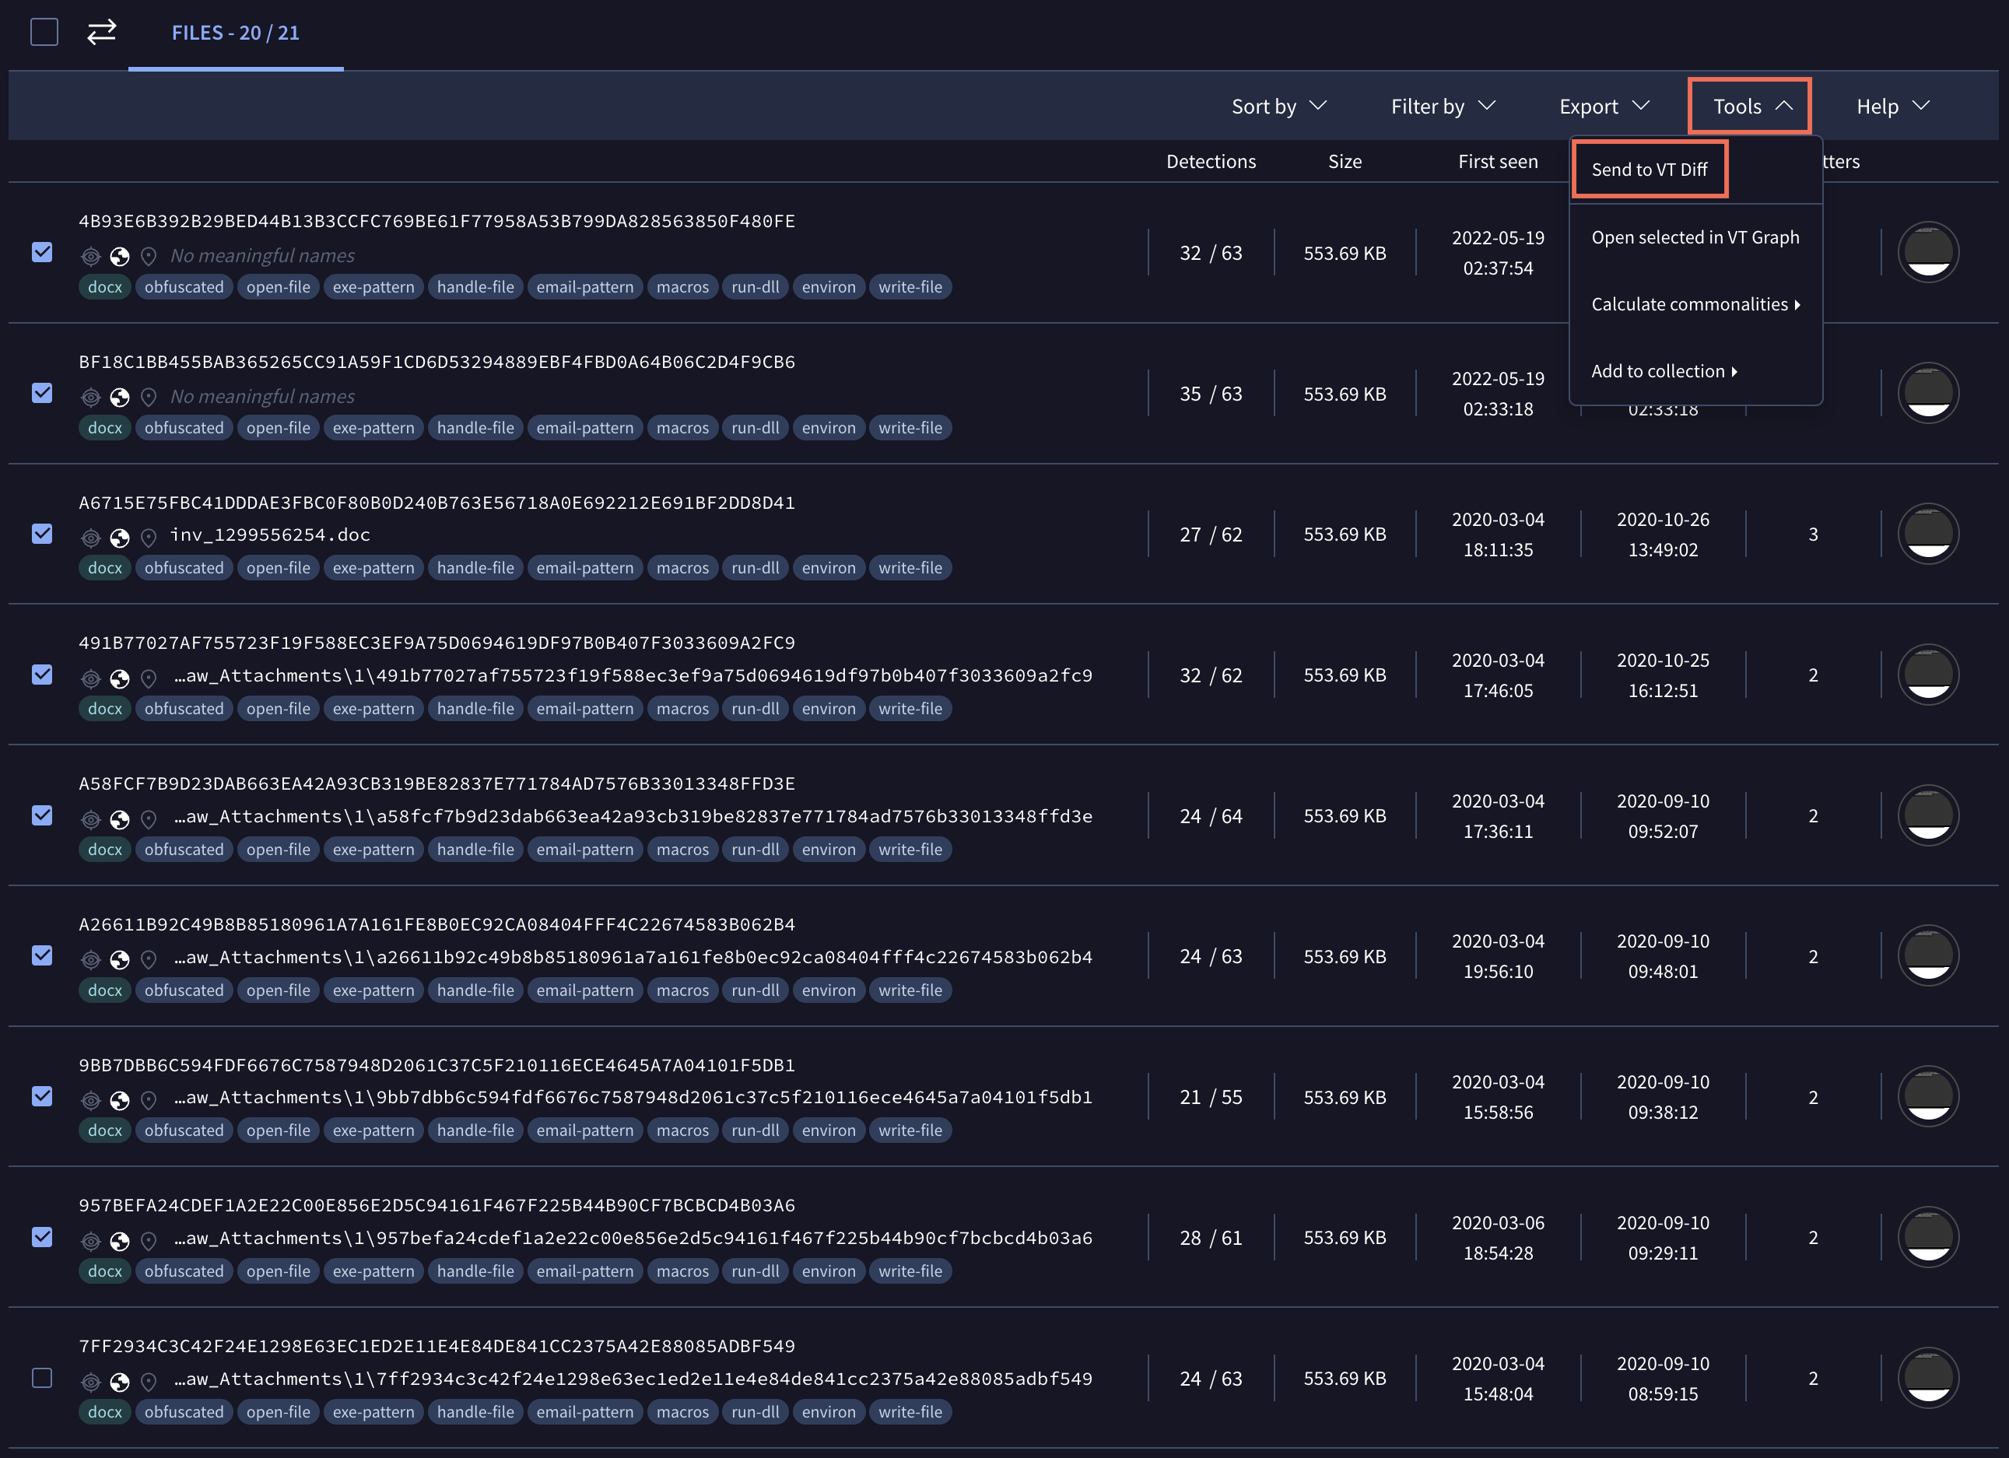Viewport: 2009px width, 1458px height.
Task: Click the eye icon in 7FF2934C3C row
Action: point(90,1382)
